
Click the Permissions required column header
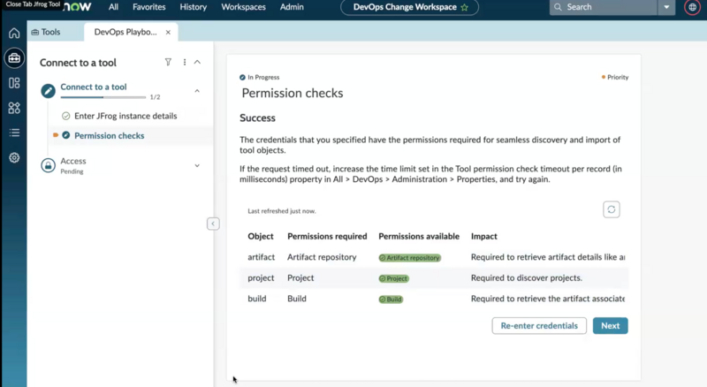[x=327, y=236]
